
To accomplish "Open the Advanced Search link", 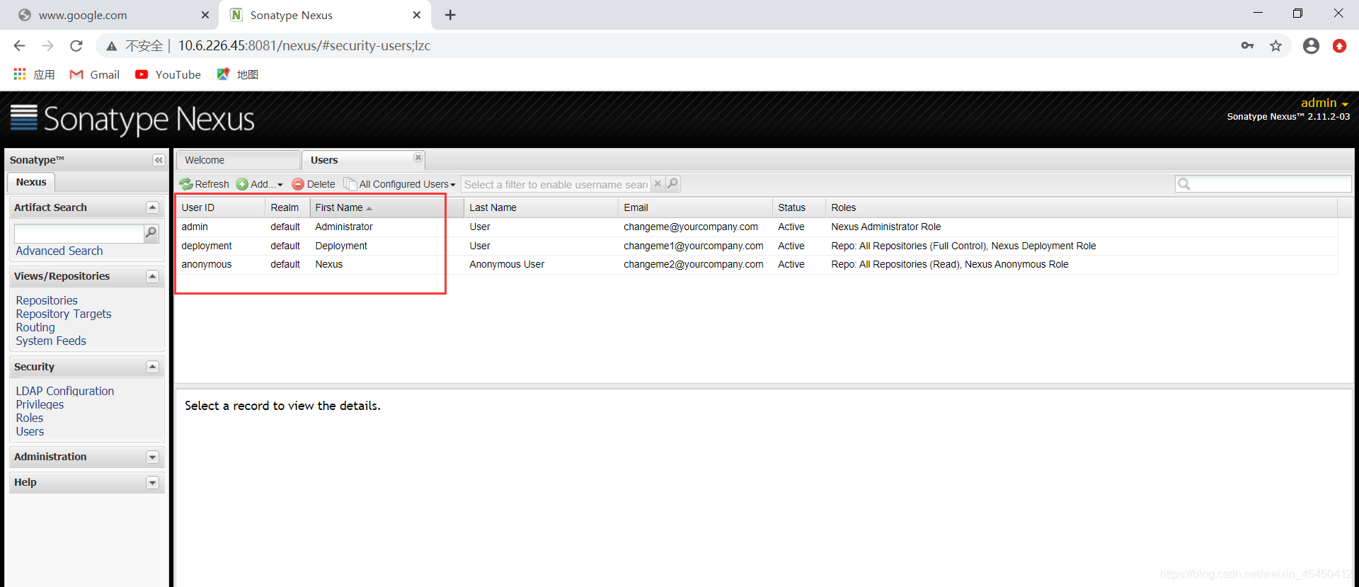I will click(x=59, y=251).
